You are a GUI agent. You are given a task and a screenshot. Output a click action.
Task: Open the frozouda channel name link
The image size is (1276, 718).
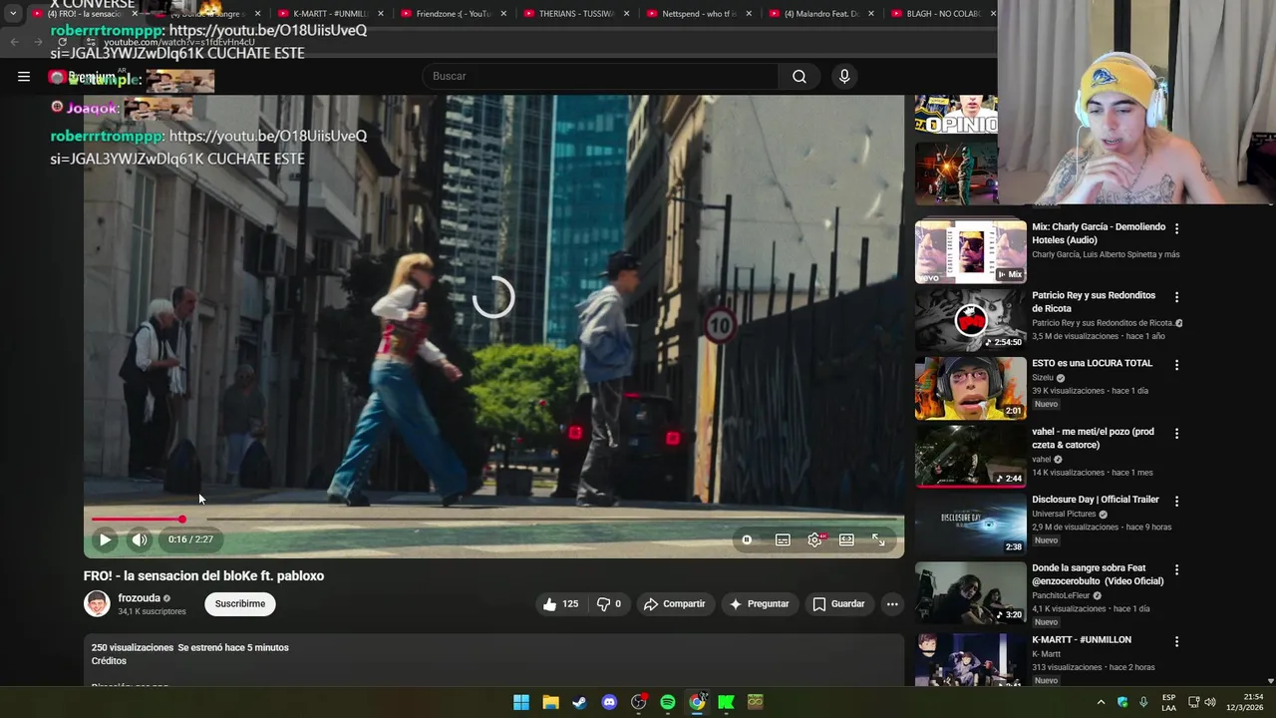[139, 598]
